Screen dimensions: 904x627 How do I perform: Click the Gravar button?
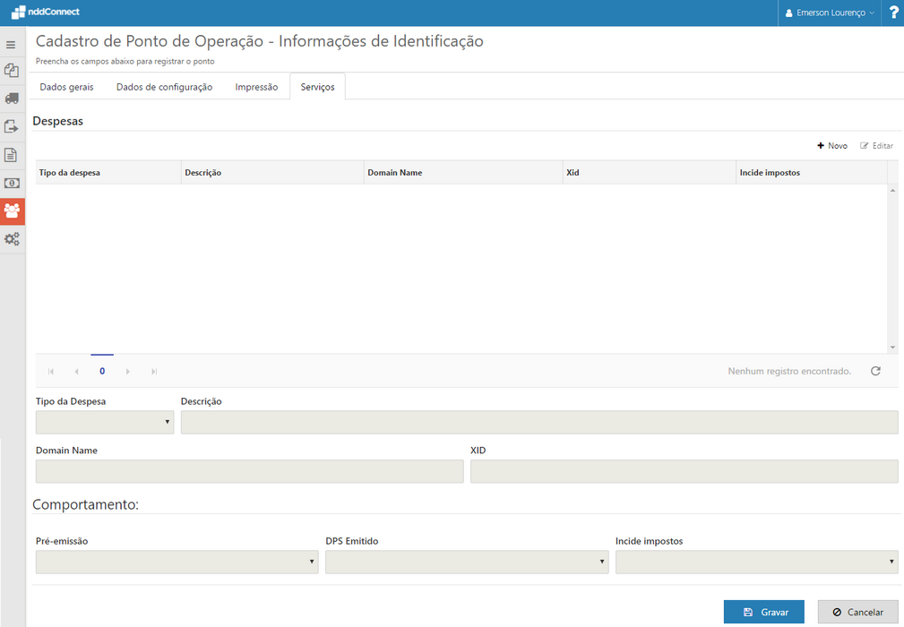[x=764, y=612]
